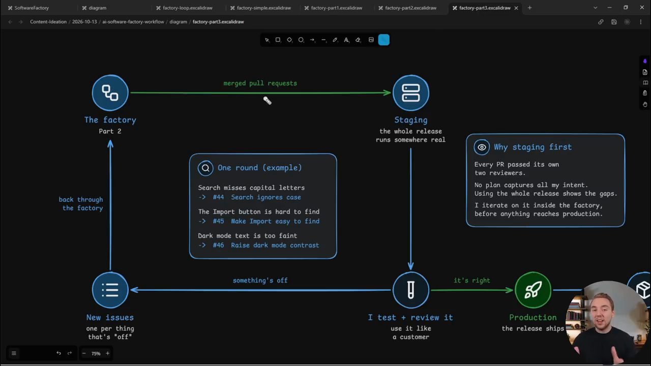Select the Staging server node icon
651x366 pixels.
click(411, 93)
